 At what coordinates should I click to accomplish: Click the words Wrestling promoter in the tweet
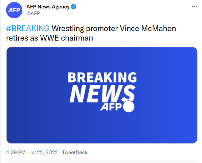point(85,29)
